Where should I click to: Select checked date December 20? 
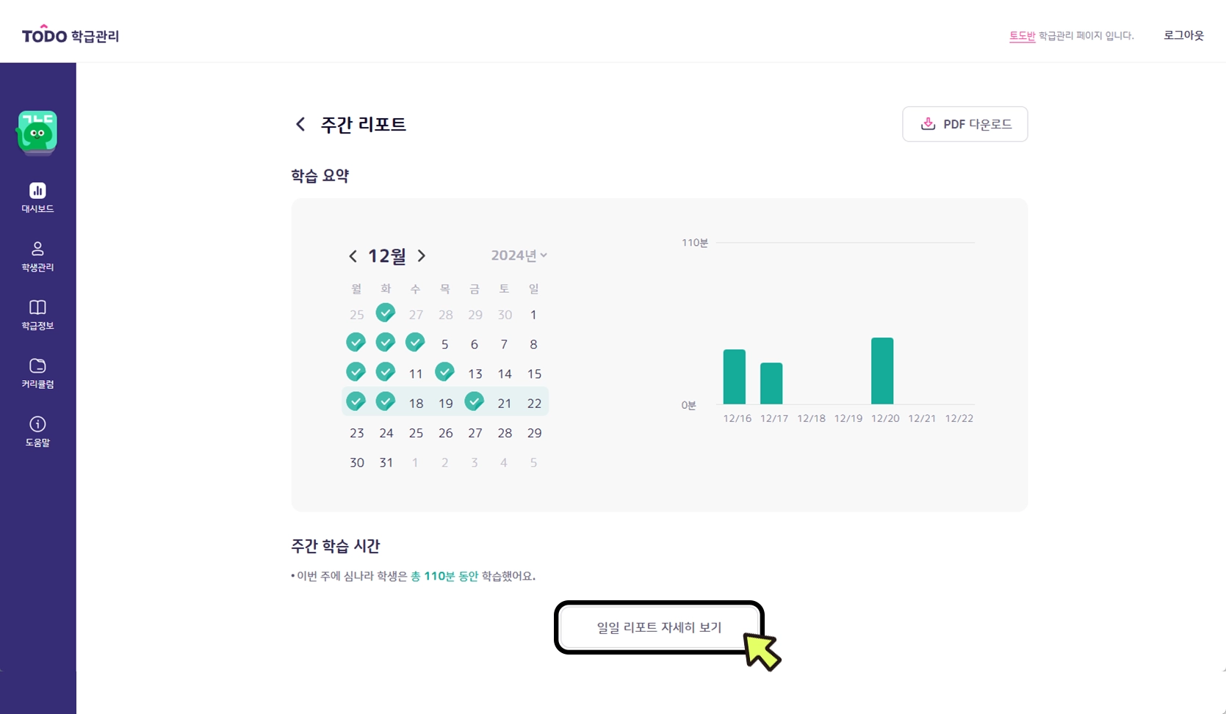(x=475, y=401)
